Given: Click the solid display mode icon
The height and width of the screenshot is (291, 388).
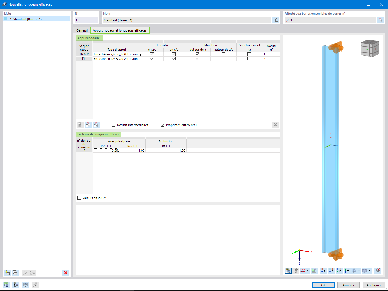Looking at the screenshot, I should (x=354, y=270).
